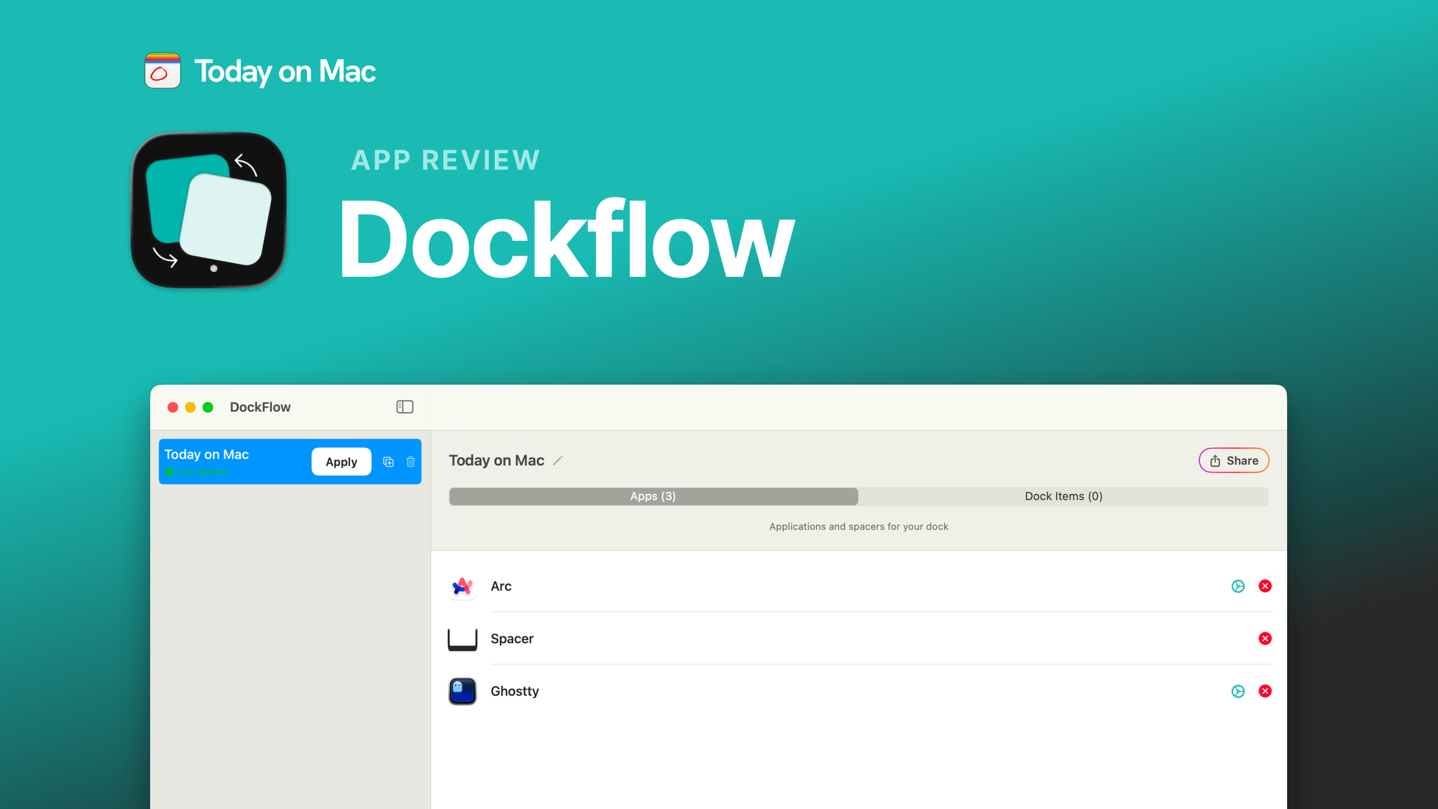Toggle the sidebar panel in the title bar
The width and height of the screenshot is (1438, 809).
click(405, 406)
